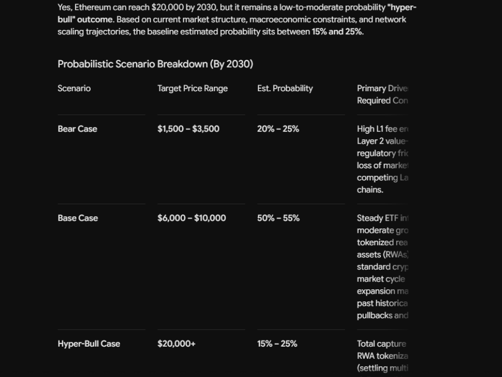Select the 'Est. Probability' column header
The height and width of the screenshot is (377, 502).
(x=285, y=88)
